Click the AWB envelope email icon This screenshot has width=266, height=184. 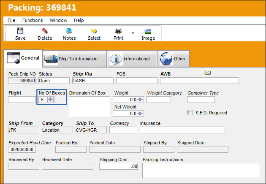207,73
